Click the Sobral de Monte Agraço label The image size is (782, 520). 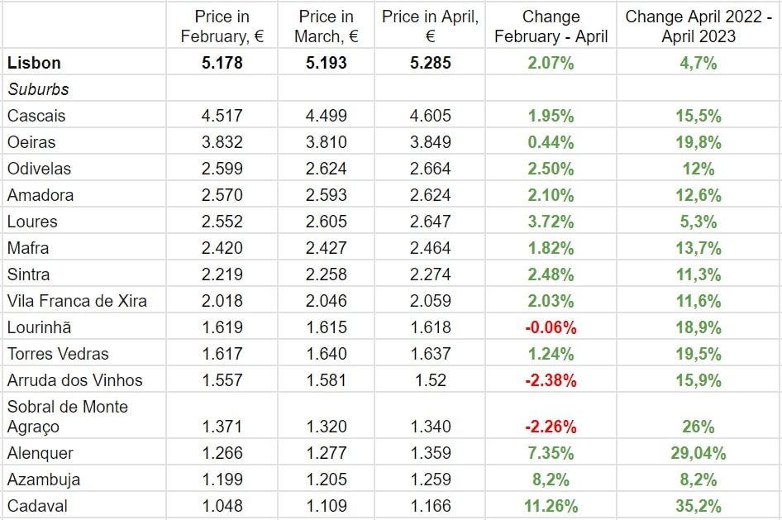[x=68, y=417]
